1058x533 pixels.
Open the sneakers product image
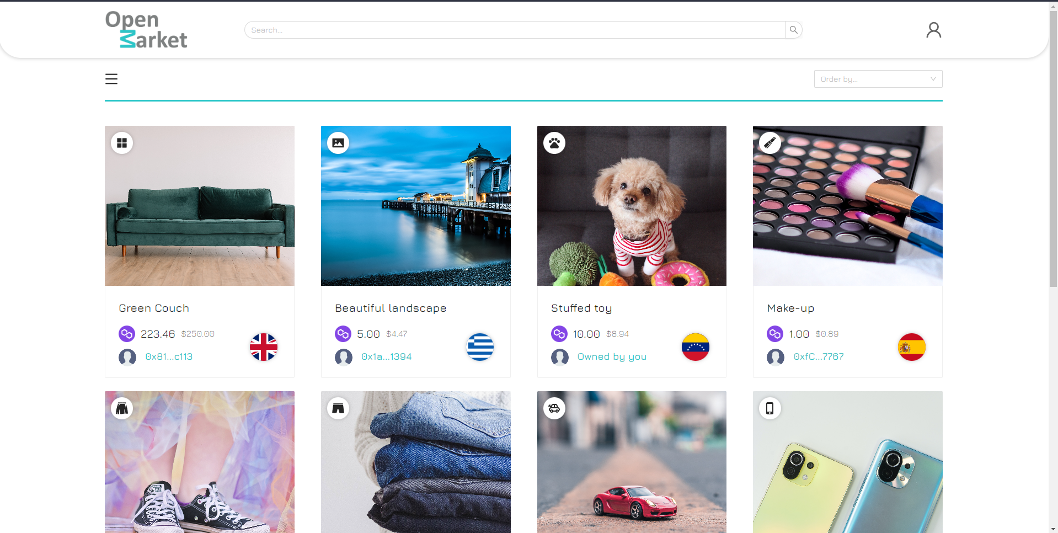[x=200, y=462]
